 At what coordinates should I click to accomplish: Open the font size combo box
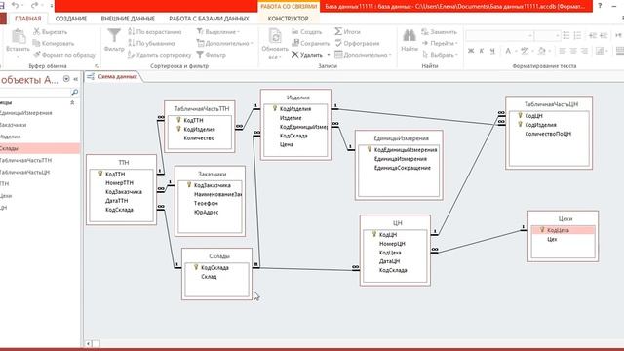point(547,35)
